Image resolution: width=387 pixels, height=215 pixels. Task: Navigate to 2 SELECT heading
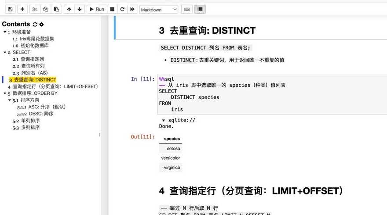point(19,53)
